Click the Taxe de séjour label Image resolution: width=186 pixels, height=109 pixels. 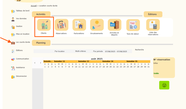point(133,34)
